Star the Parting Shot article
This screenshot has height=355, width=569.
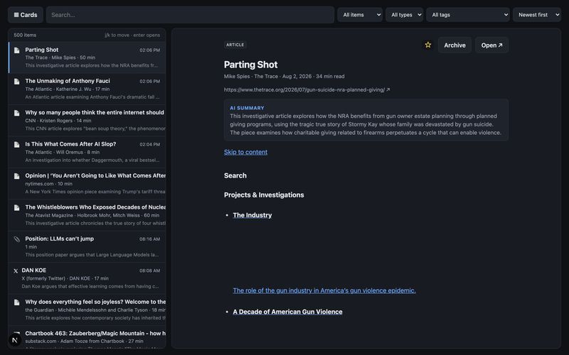pyautogui.click(x=428, y=45)
